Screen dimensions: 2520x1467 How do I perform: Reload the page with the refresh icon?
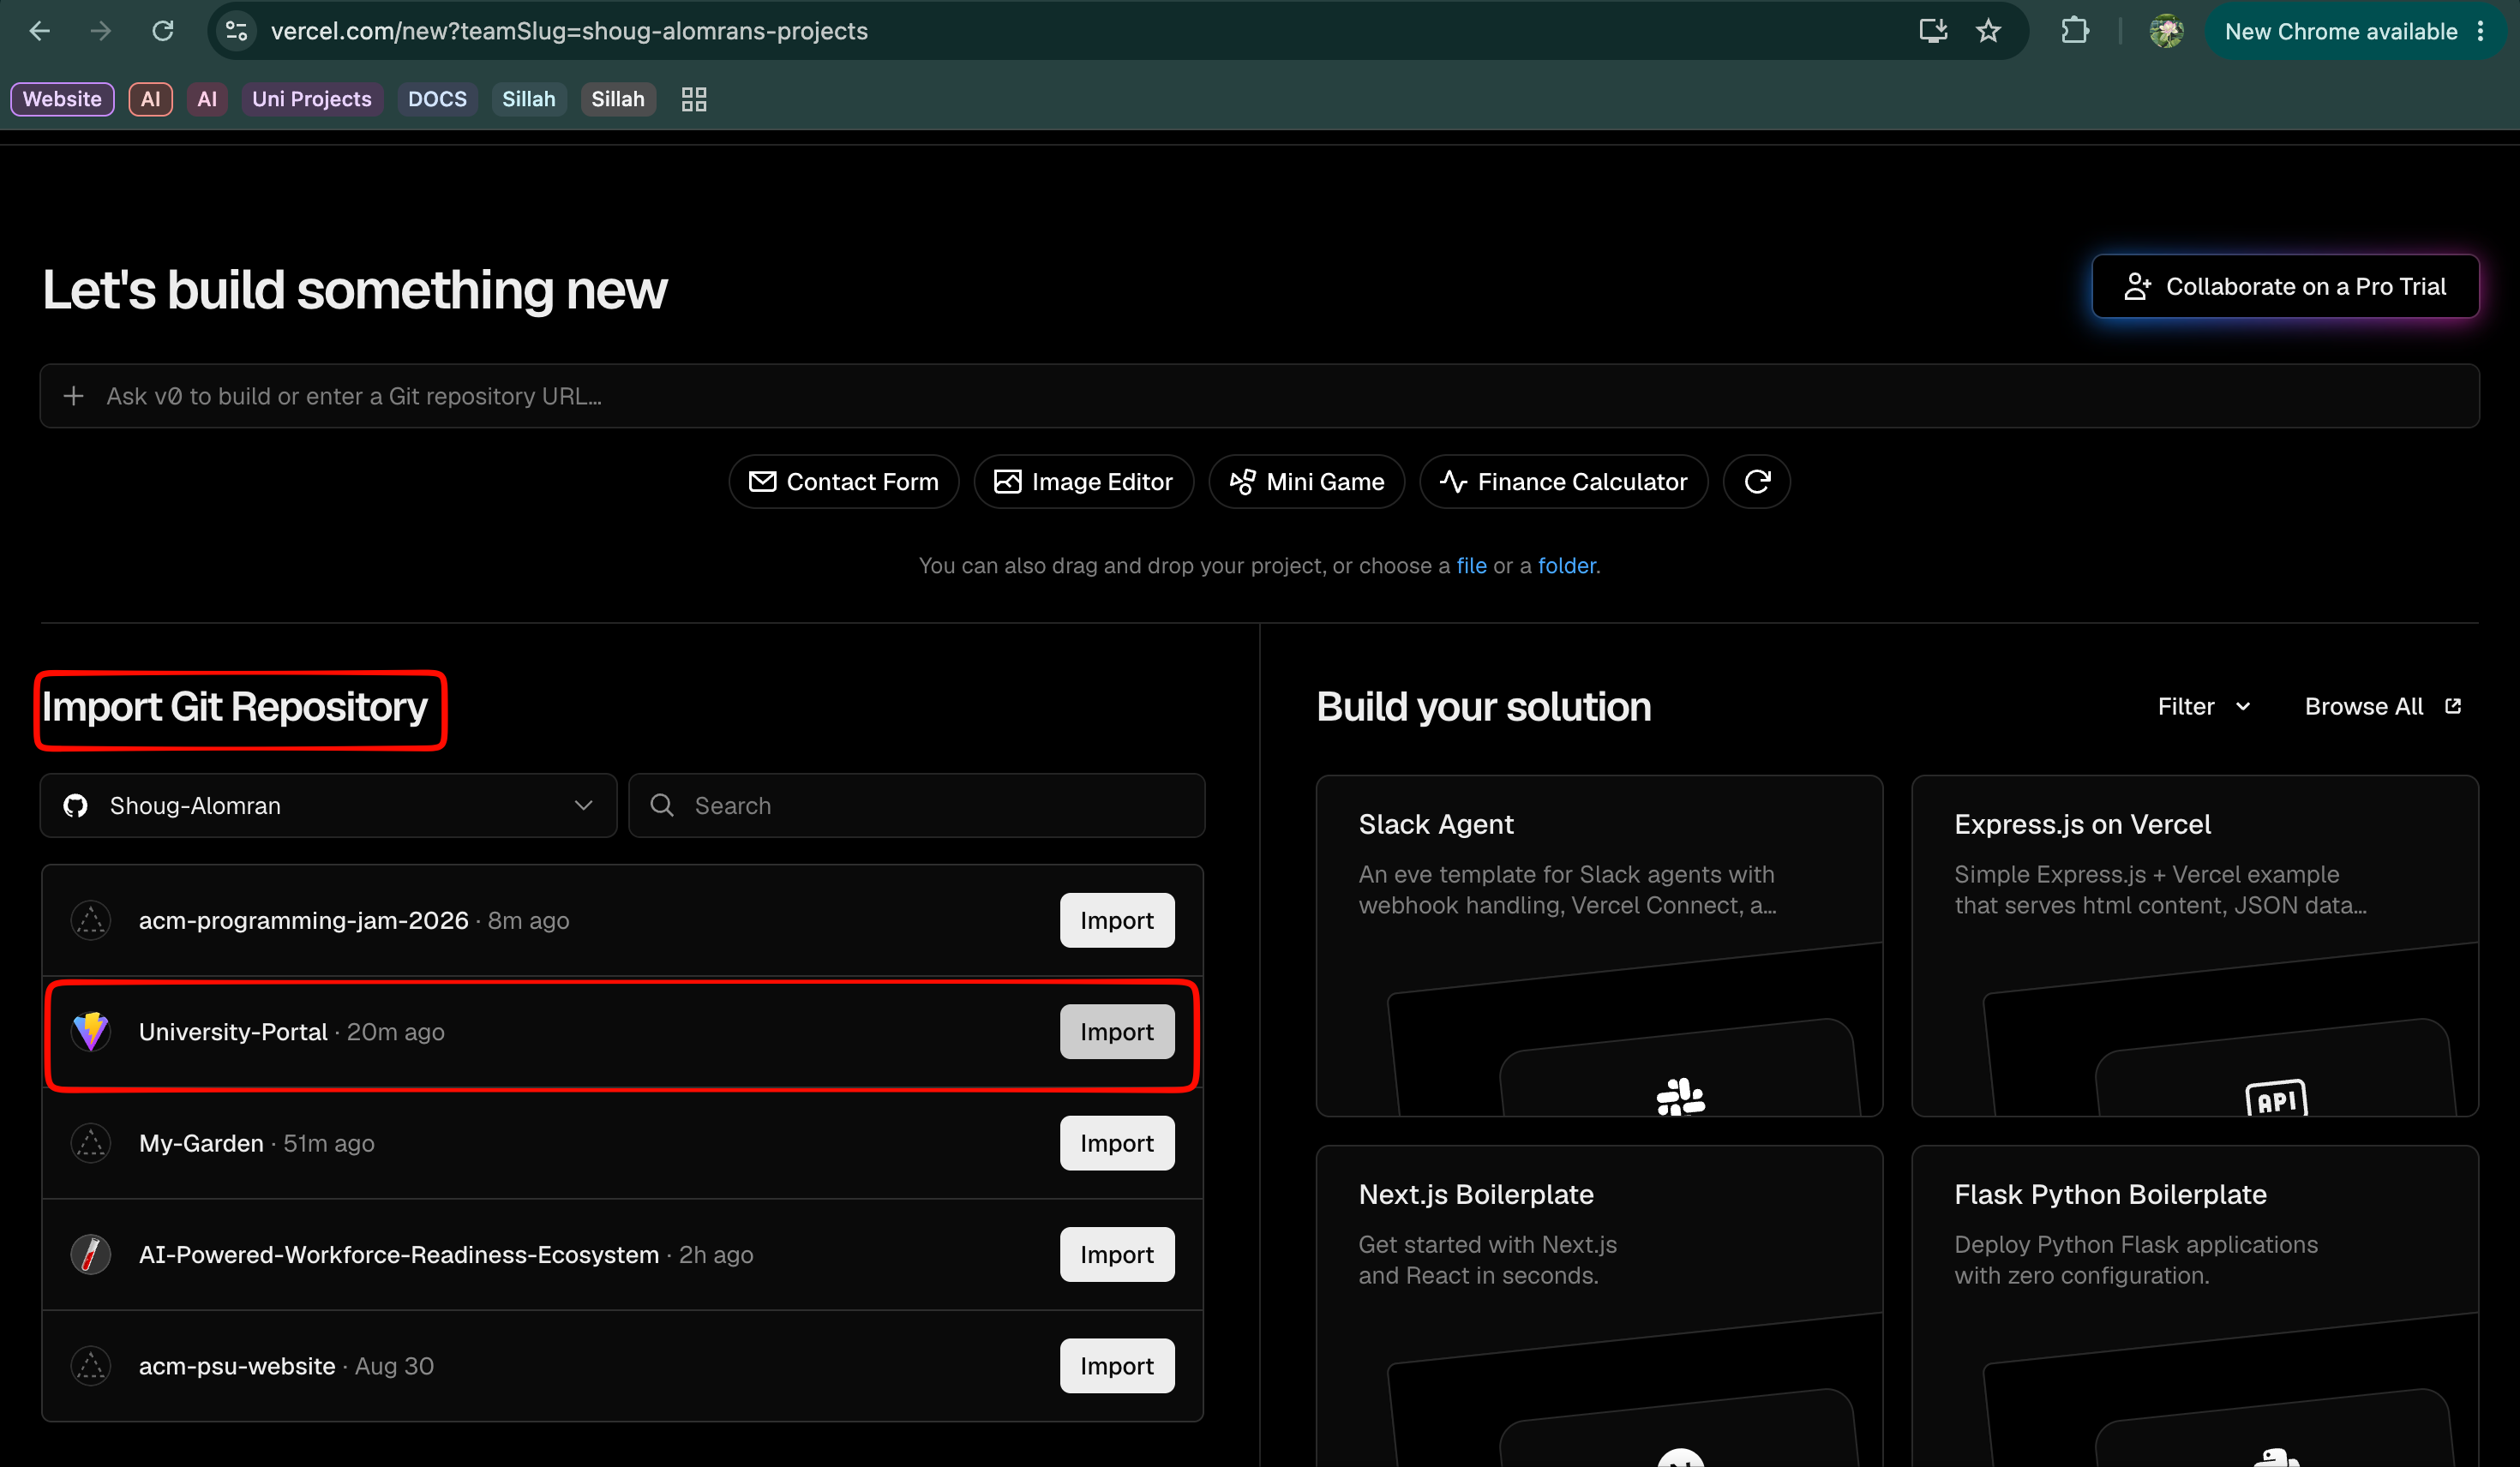(x=163, y=31)
